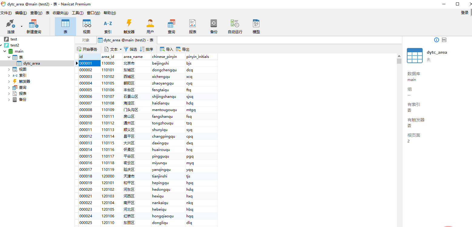472x227 pixels.
Task: Collapse the test2 connection node
Action: tap(2, 45)
